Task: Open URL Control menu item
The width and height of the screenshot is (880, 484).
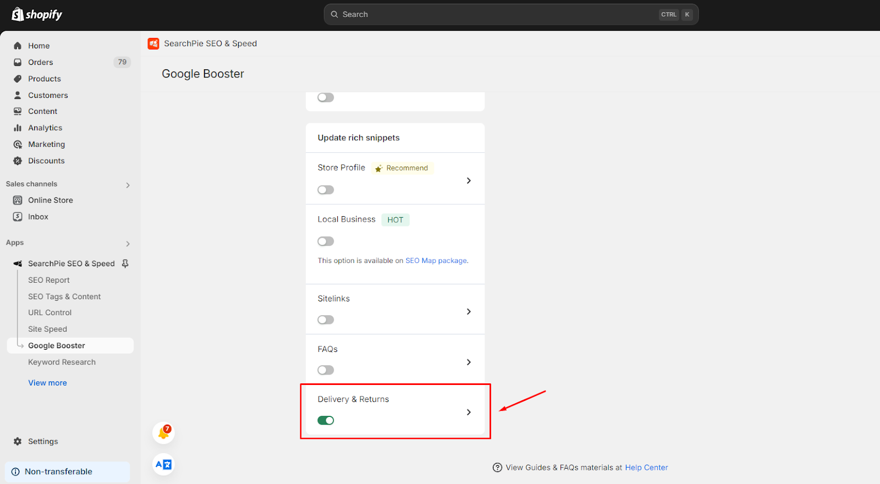Action: (x=50, y=312)
